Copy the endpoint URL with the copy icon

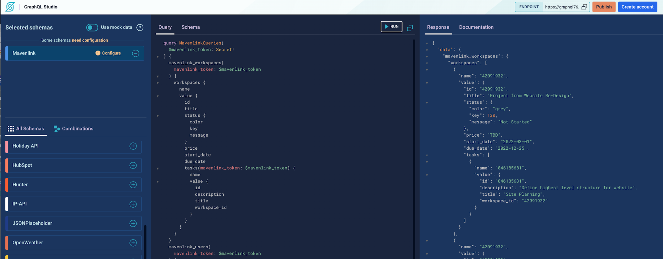point(584,7)
